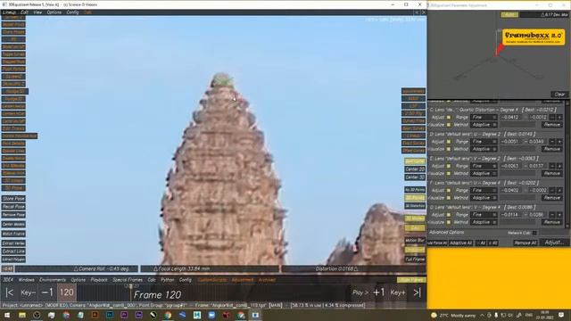The width and height of the screenshot is (571, 321).
Task: Click the Camera Roll slider
Action: click(77, 269)
